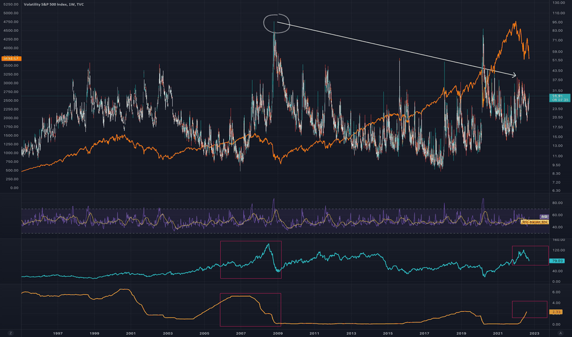Click the 500.00 label on left axis

[12, 170]
